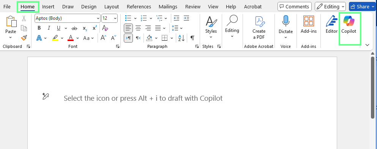The height and width of the screenshot is (149, 377).
Task: Open the Comments button
Action: (x=295, y=6)
